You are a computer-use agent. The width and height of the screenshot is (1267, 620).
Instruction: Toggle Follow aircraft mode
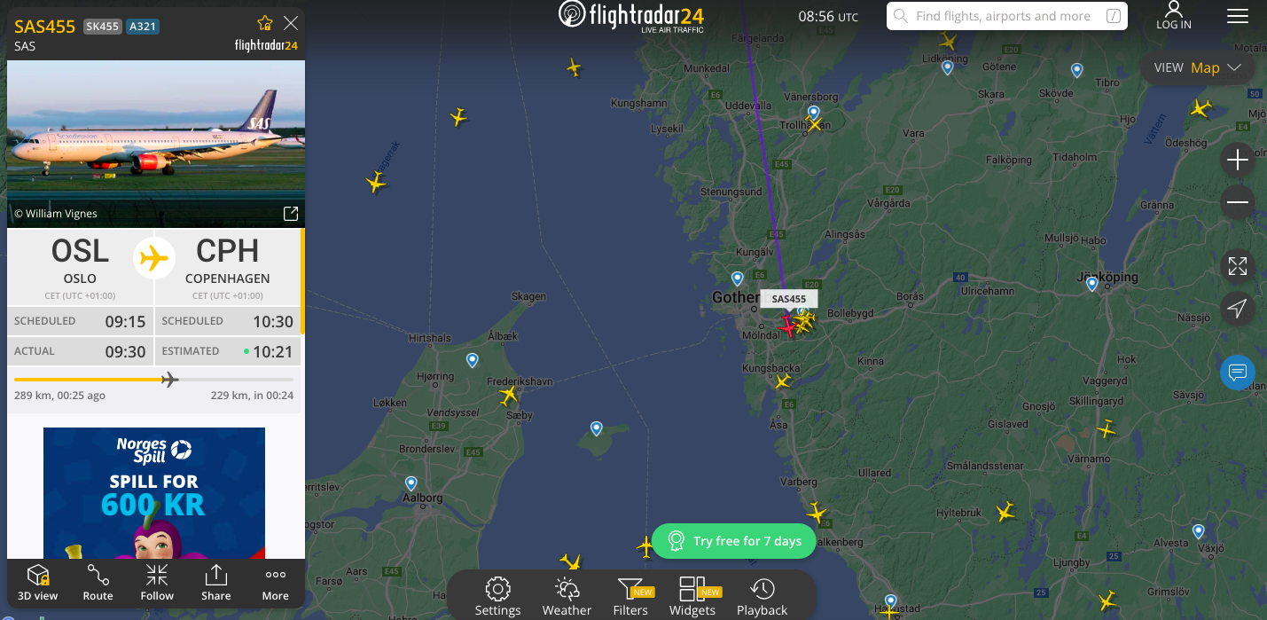pos(157,583)
